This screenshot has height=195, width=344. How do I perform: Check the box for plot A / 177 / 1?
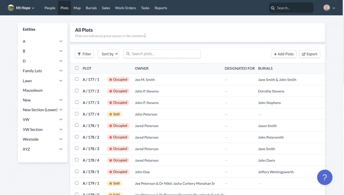tap(77, 79)
